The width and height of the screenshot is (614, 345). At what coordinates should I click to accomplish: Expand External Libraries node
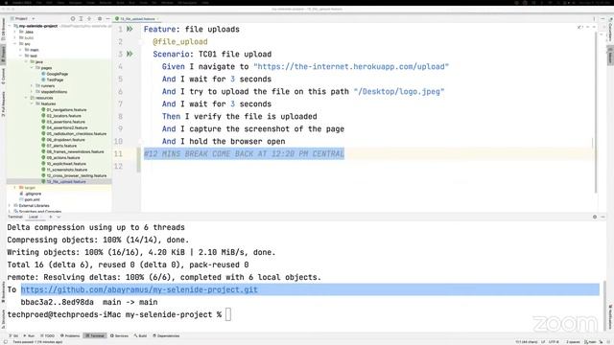coord(10,205)
